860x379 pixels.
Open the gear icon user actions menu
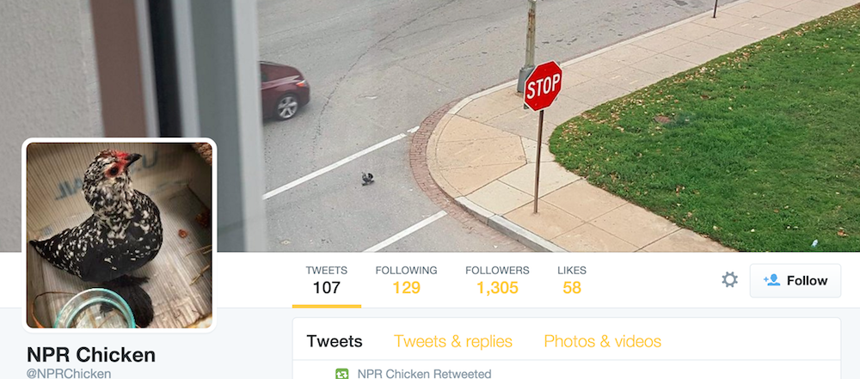click(x=729, y=280)
